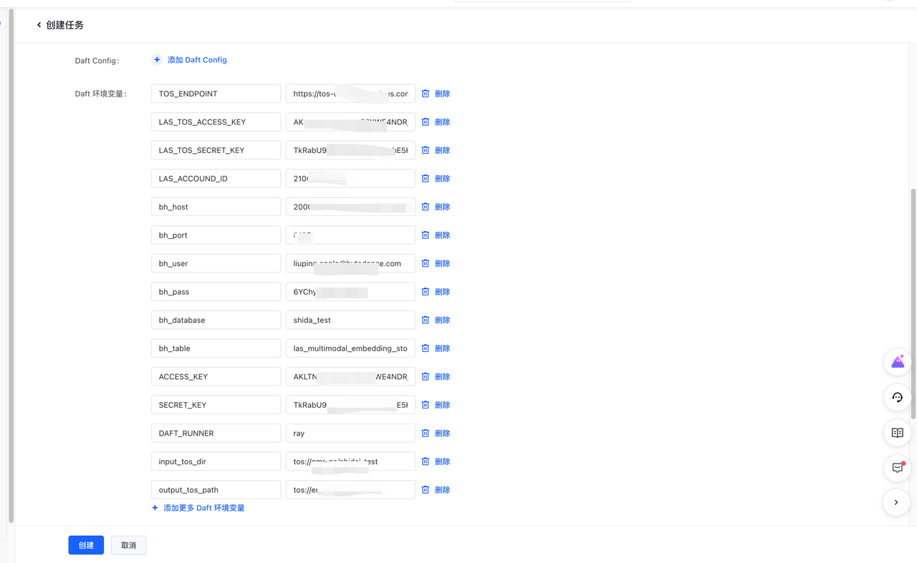Focus the DAFT_RUNNER name field
The image size is (917, 563).
pos(216,434)
